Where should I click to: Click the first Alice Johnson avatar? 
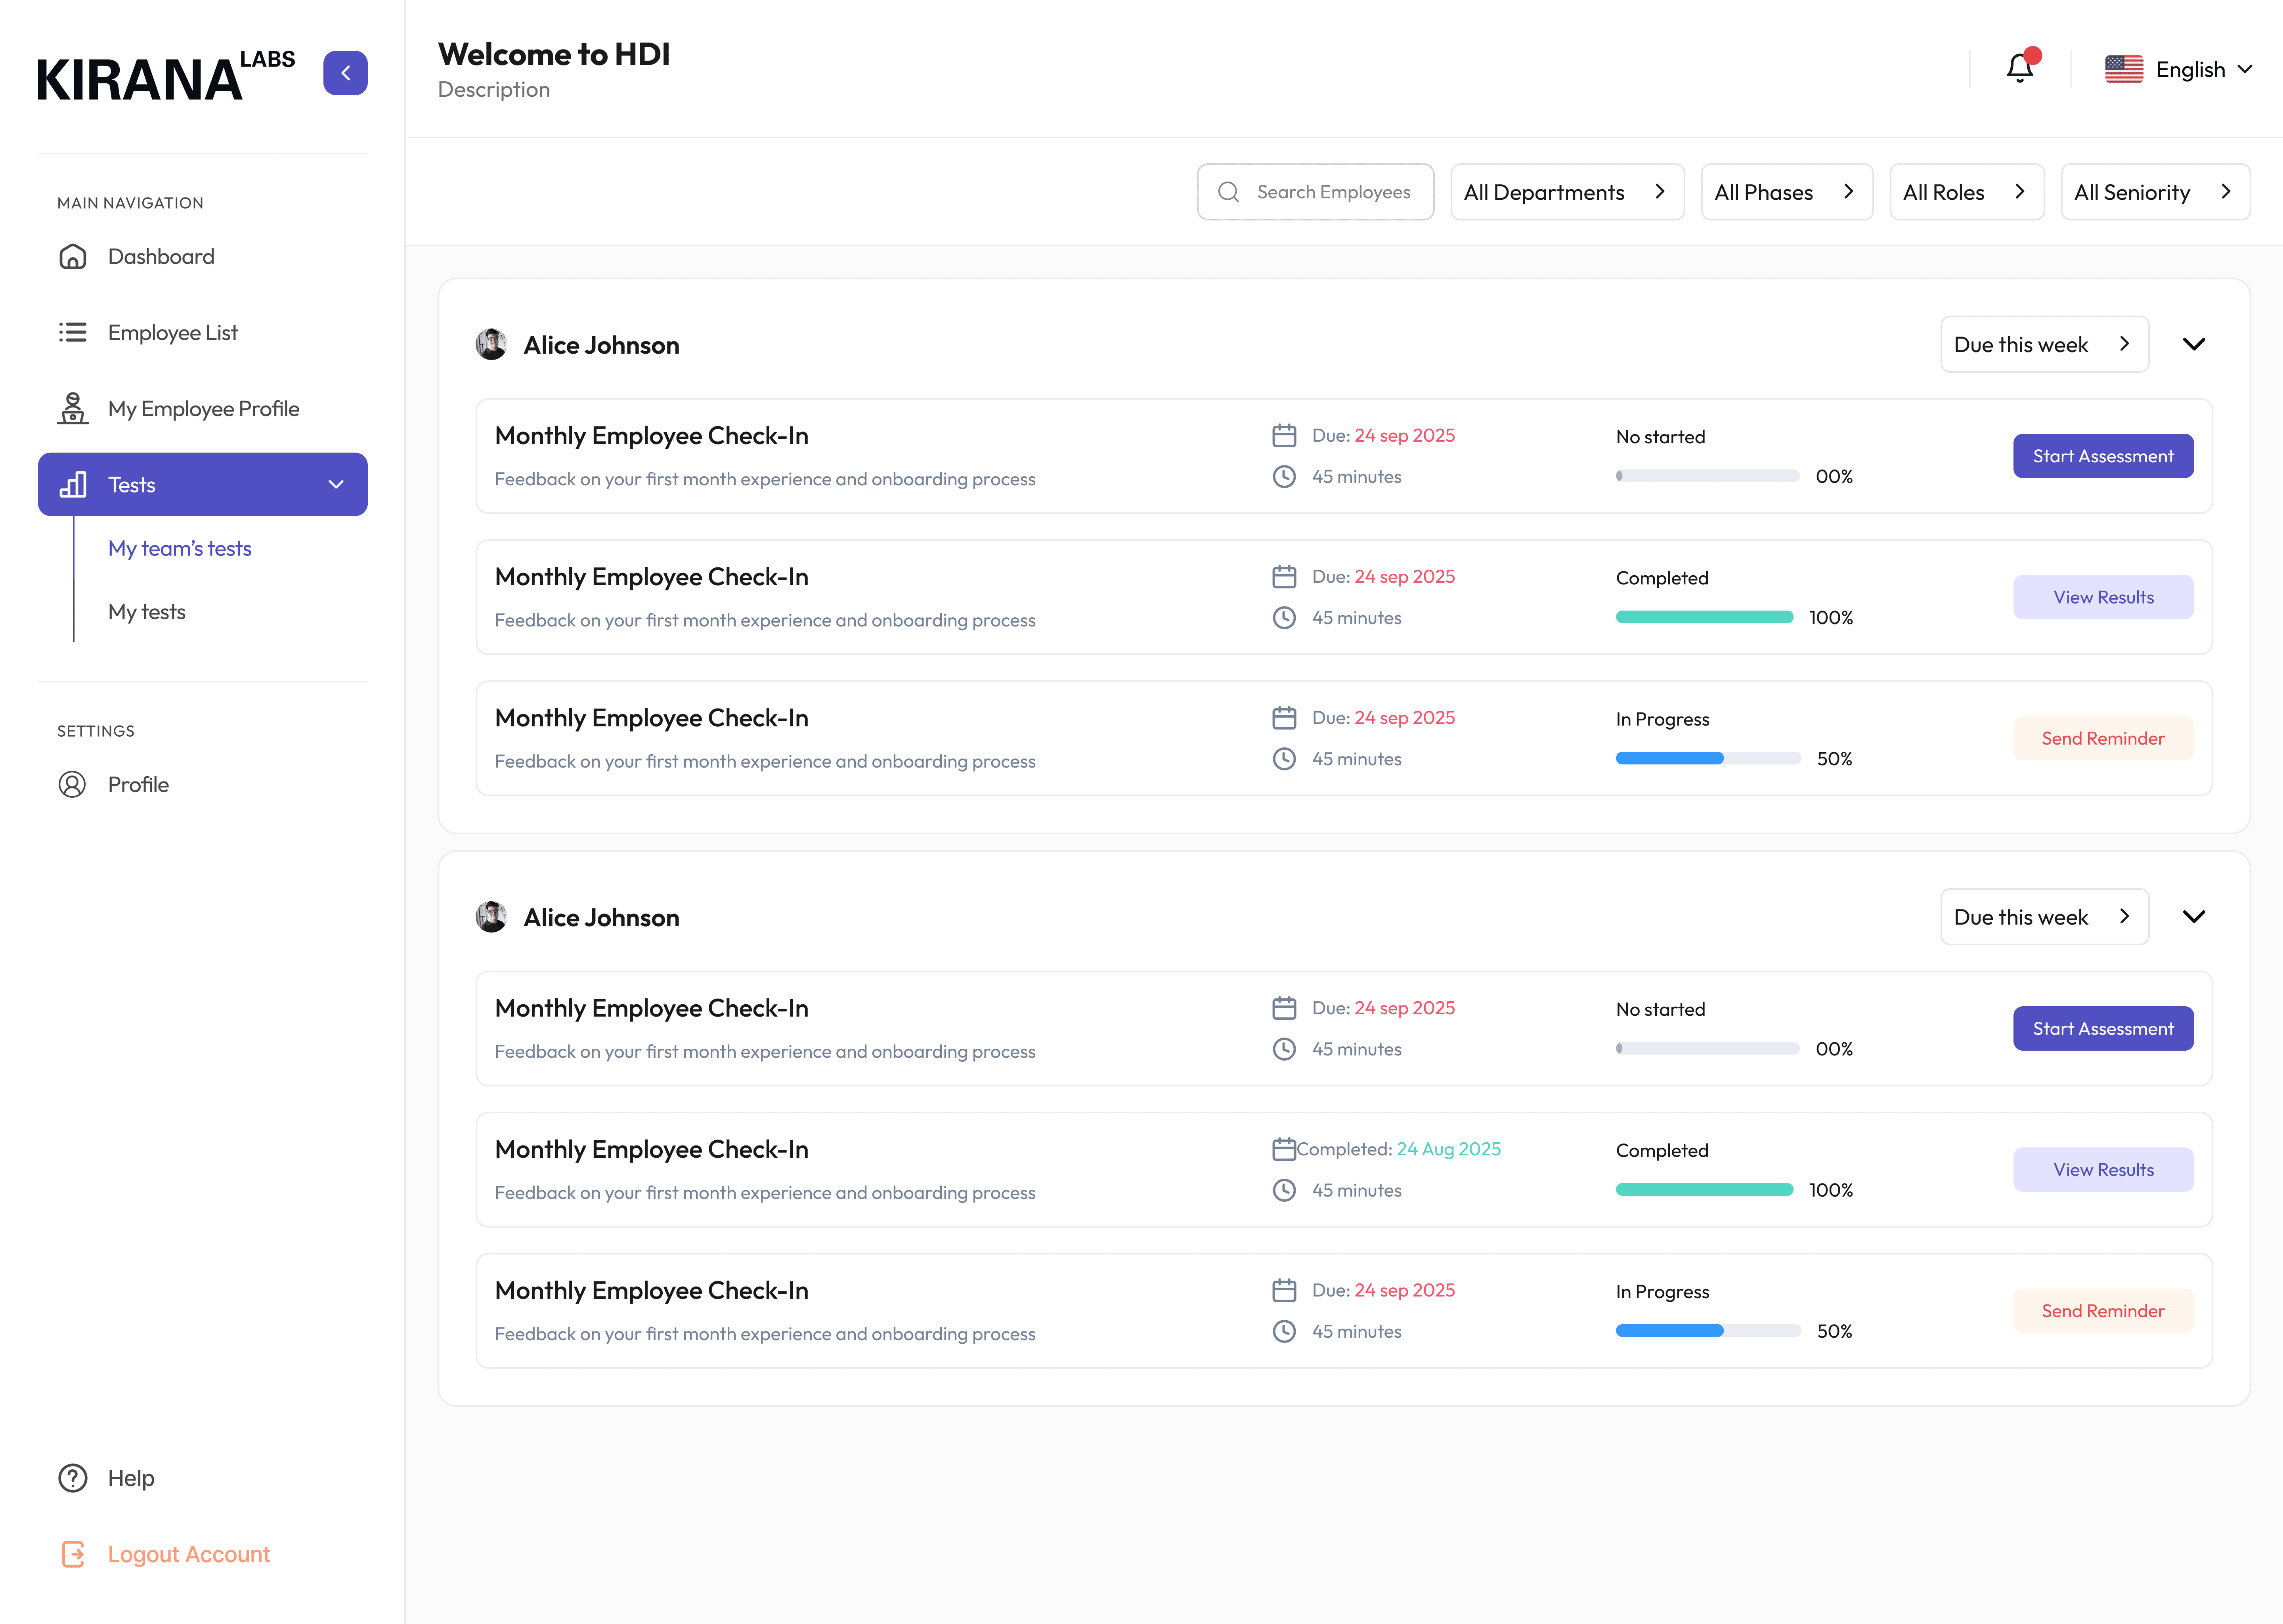[491, 345]
